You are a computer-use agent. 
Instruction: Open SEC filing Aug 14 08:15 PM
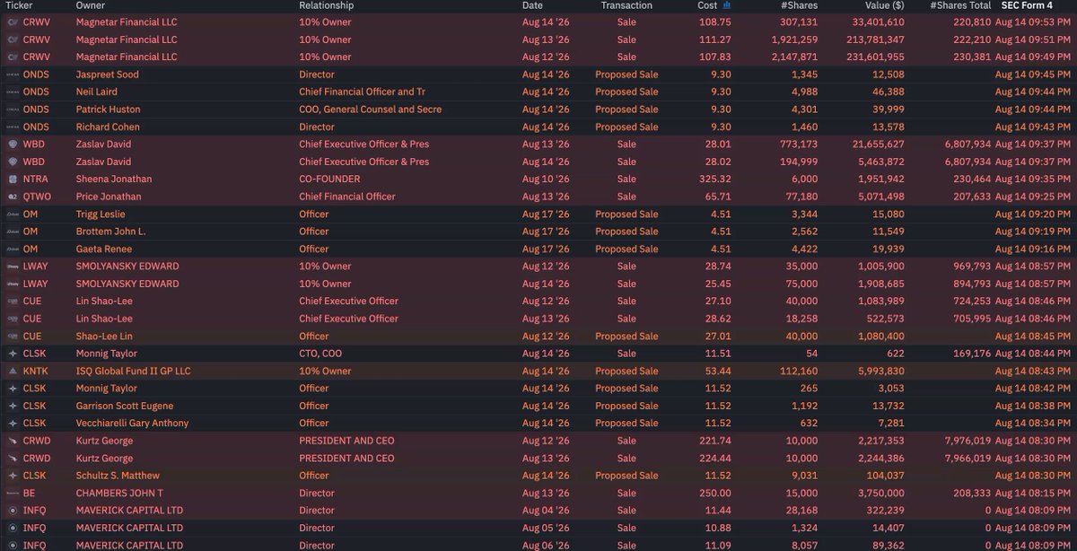pyautogui.click(x=1032, y=494)
